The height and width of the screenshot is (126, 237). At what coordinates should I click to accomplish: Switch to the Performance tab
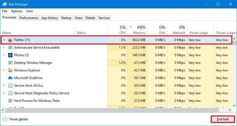click(29, 18)
